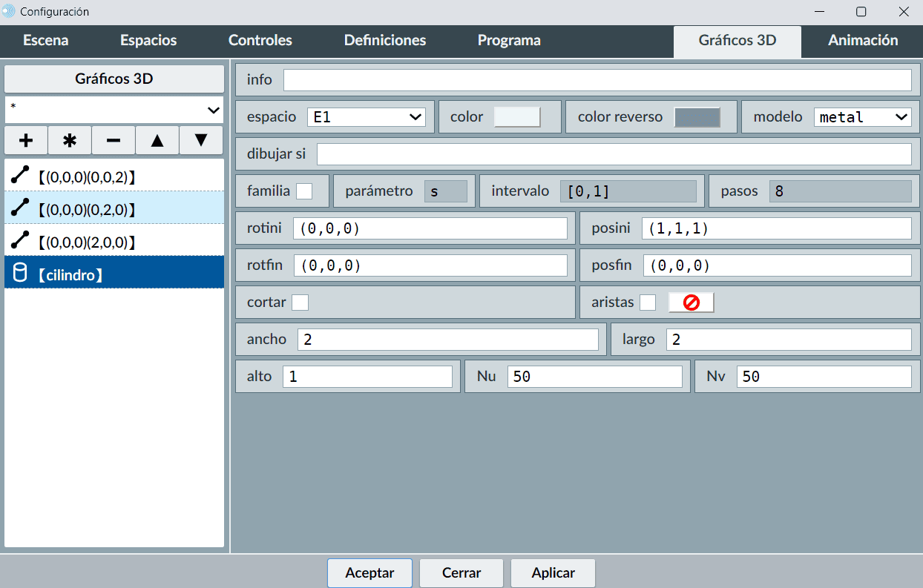Click the plus icon to add graphic
Screen dimensions: 923x588
click(x=26, y=140)
